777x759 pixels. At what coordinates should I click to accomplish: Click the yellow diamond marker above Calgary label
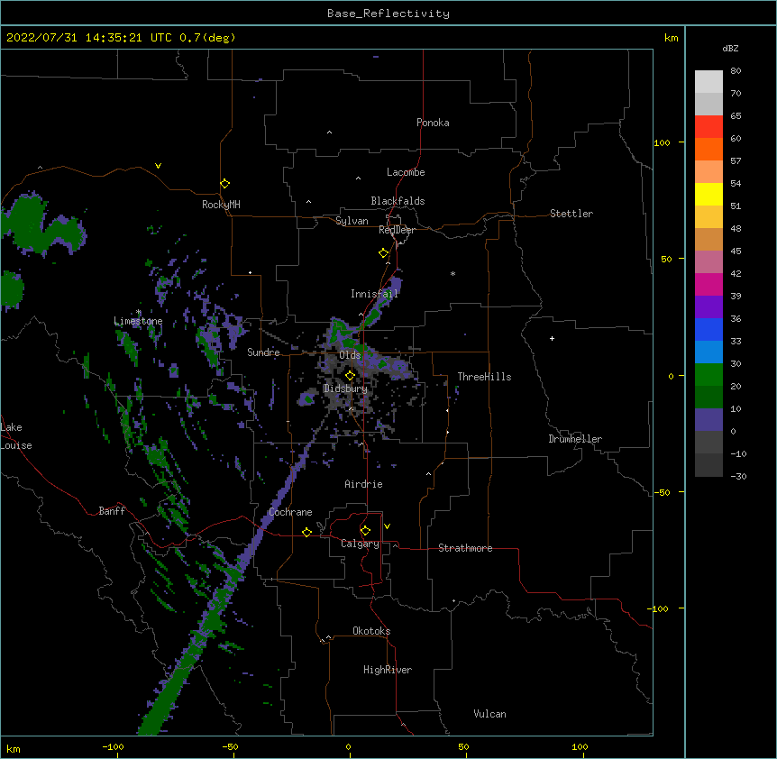tap(365, 531)
